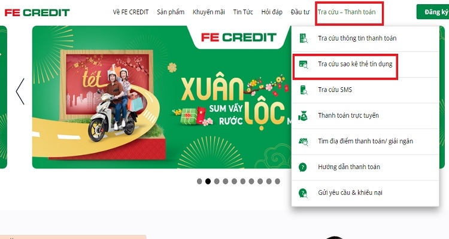Click the online payment money bag icon
Screen dimensions: 449x239
coord(303,116)
